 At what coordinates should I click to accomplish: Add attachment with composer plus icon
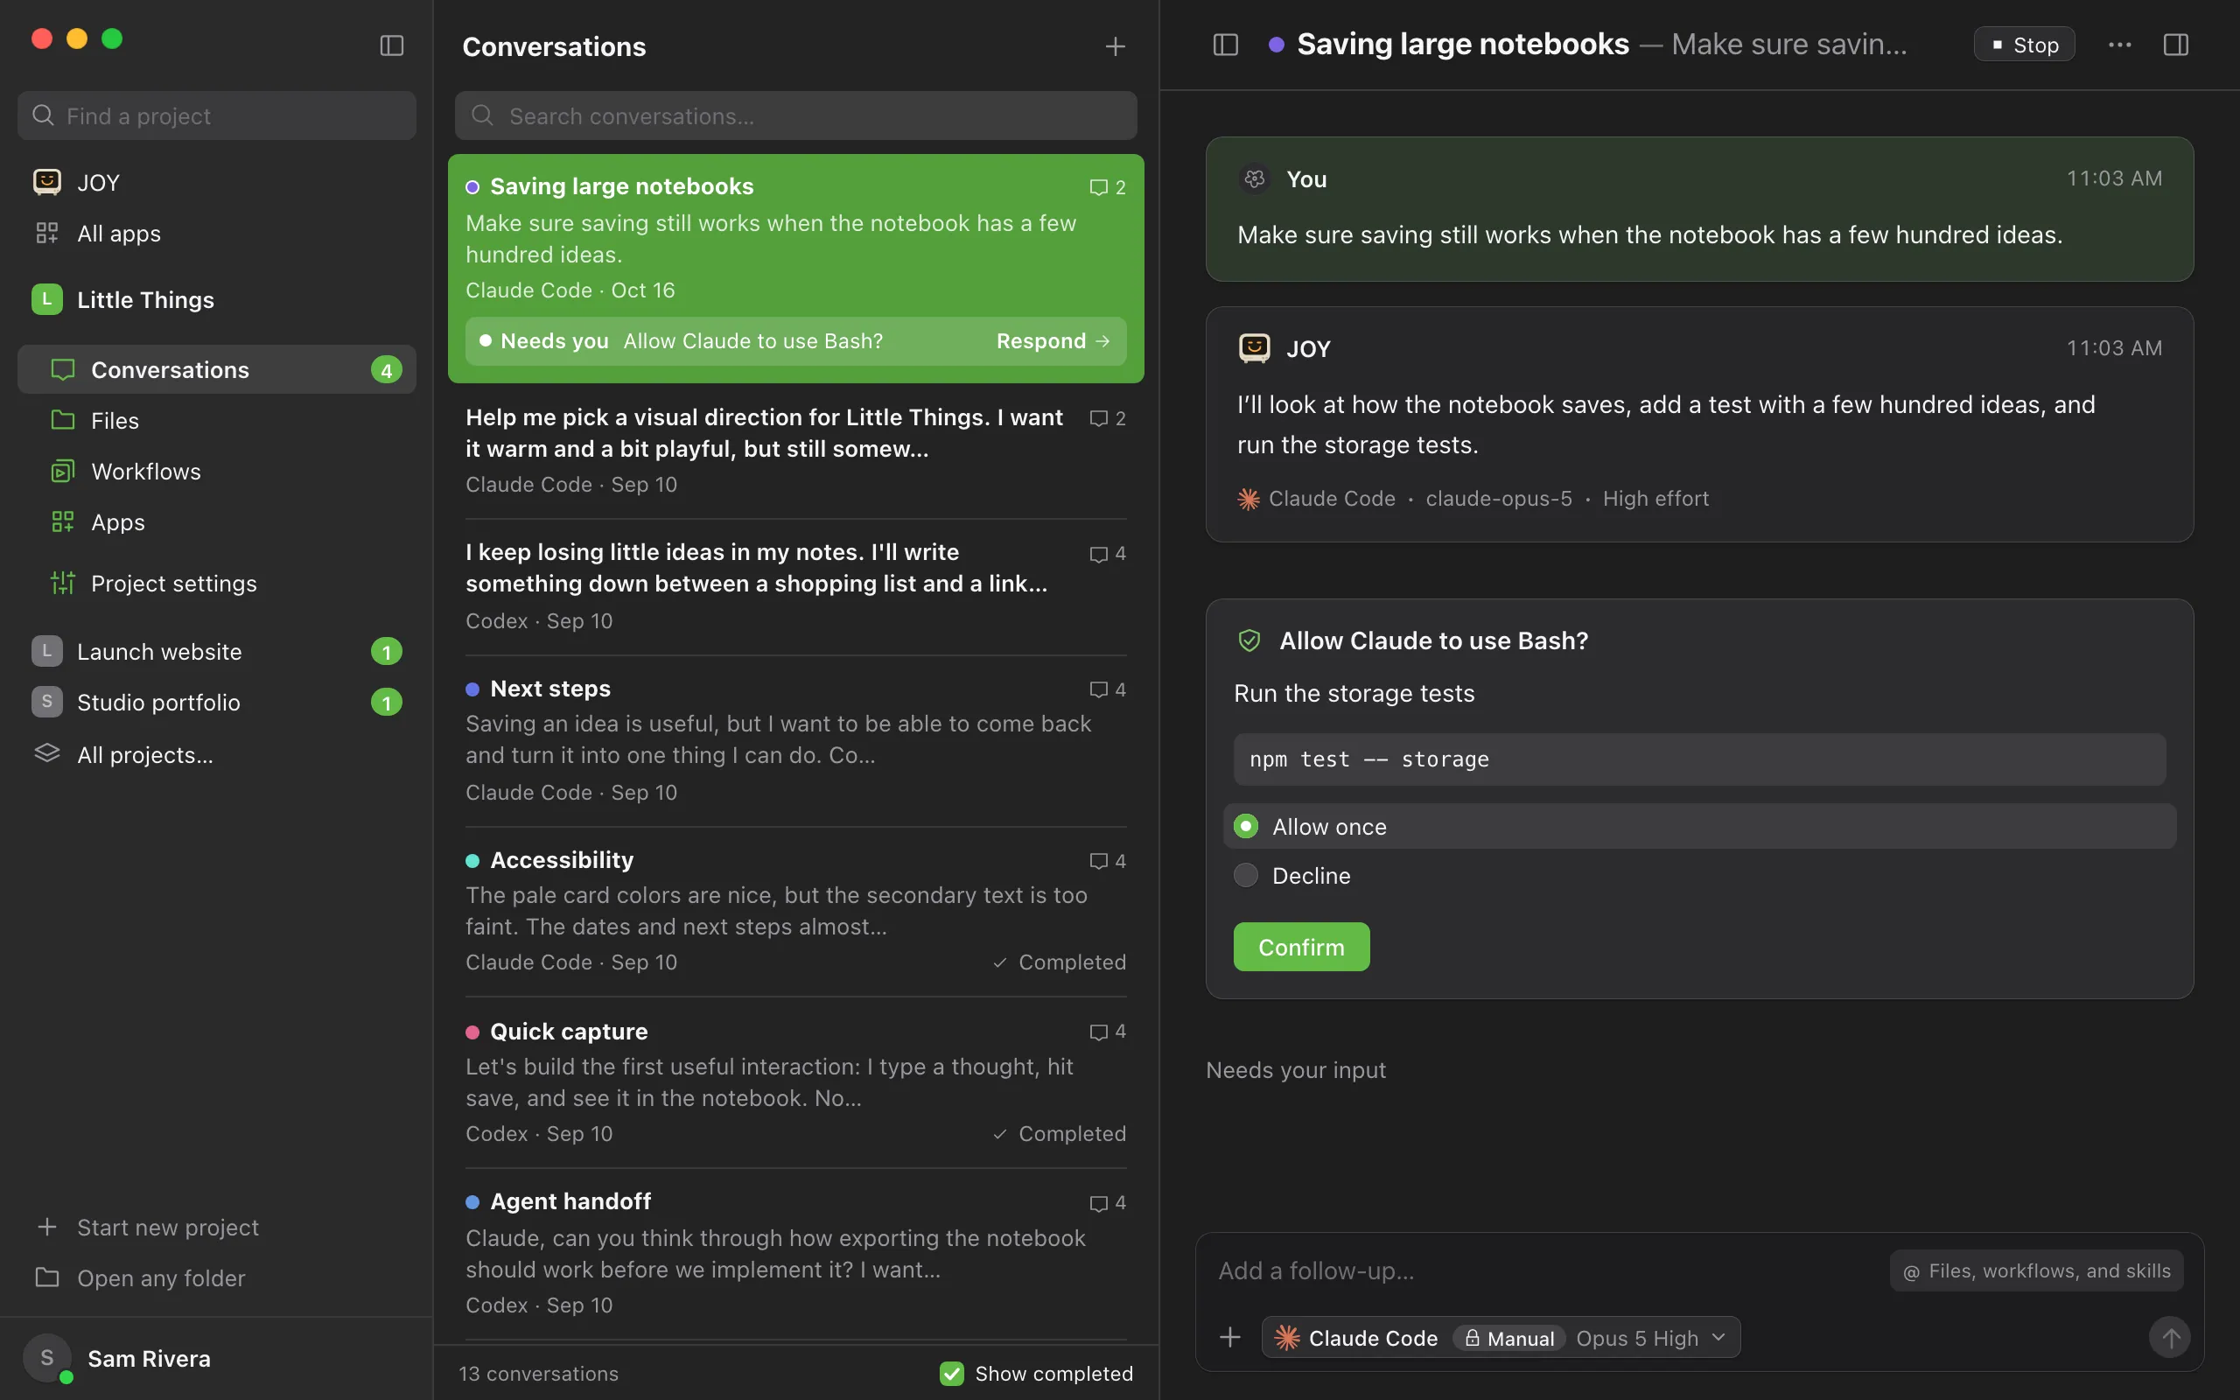pos(1230,1337)
